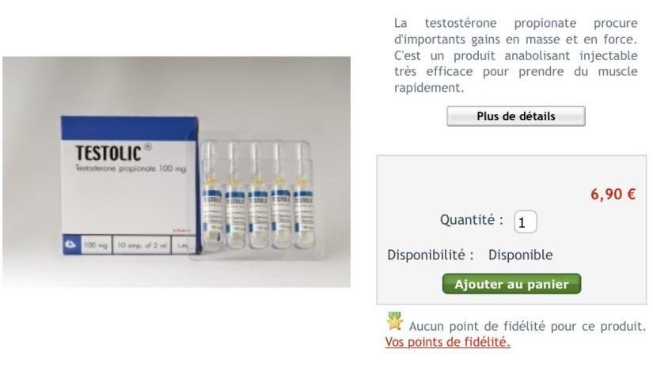Add product with Ajouter au panier
The width and height of the screenshot is (653, 379).
click(x=511, y=284)
